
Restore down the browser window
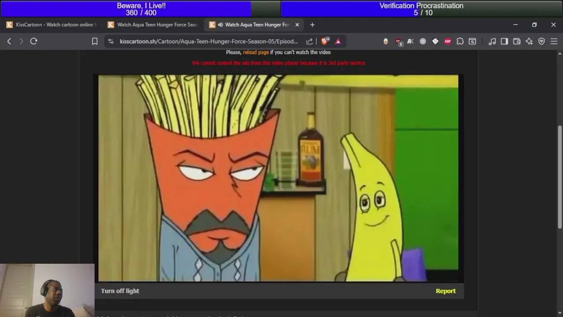[534, 25]
